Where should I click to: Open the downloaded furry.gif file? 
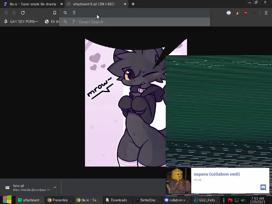pyautogui.click(x=28, y=188)
